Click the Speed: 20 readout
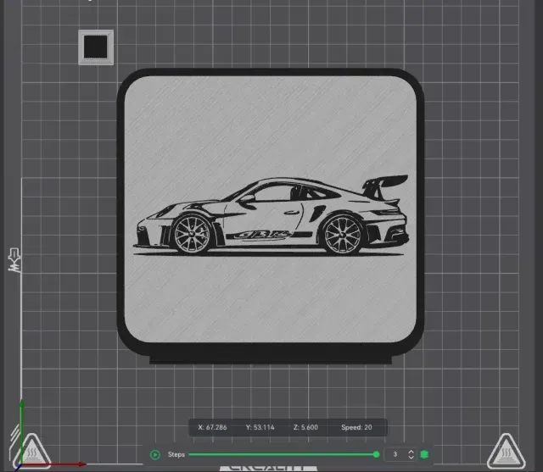This screenshot has width=543, height=472. coord(356,427)
